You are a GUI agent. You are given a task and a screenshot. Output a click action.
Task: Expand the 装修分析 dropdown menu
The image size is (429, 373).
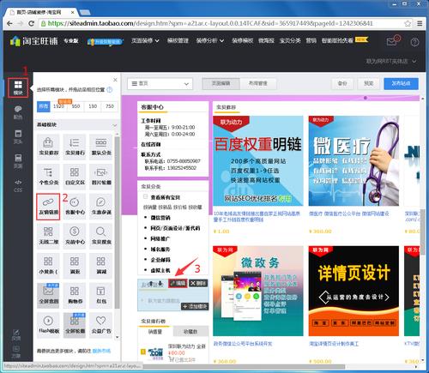[210, 40]
